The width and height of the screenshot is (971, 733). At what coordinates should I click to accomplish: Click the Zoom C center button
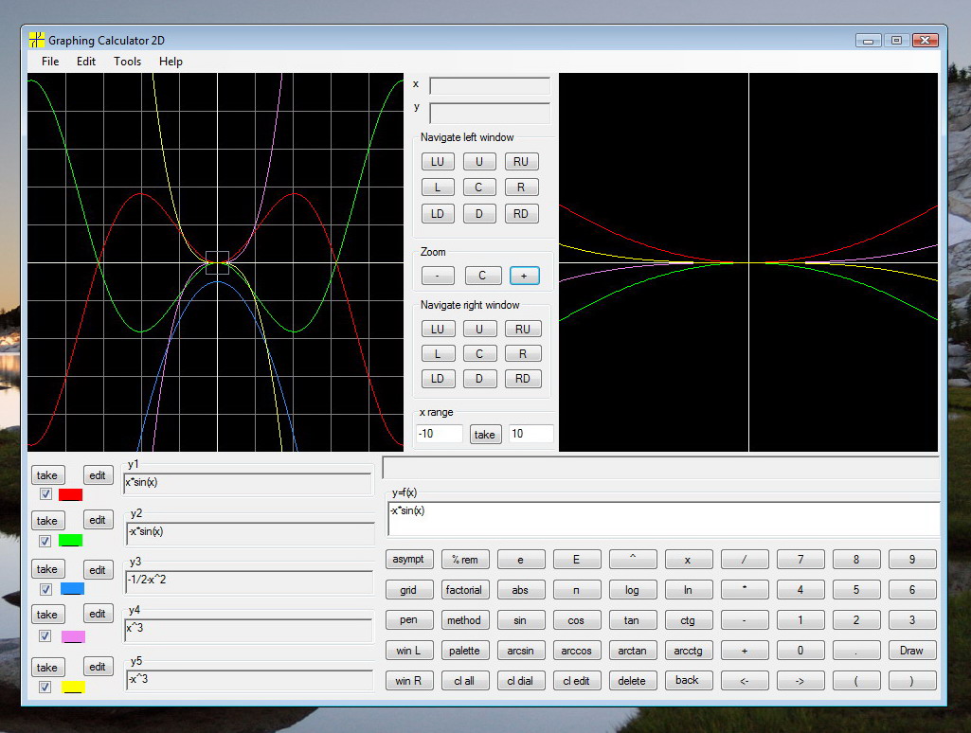482,276
